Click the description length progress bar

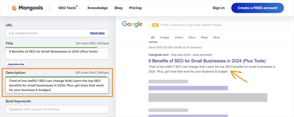coord(56,77)
